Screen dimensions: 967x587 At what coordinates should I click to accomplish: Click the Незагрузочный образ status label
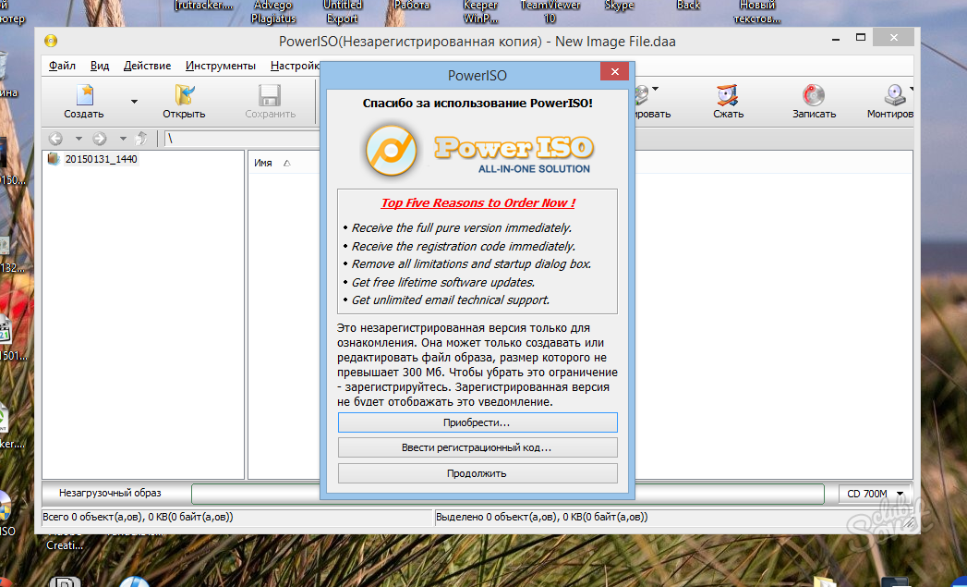(110, 494)
